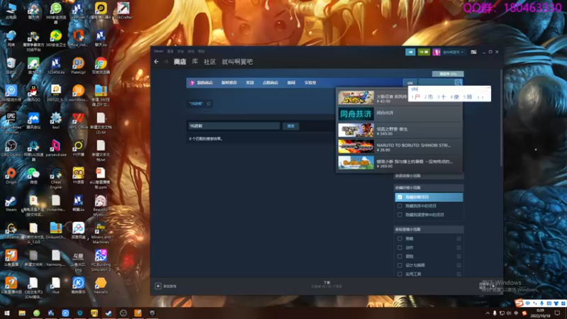Screen dimensions: 567x319
Task: Collapse the 依标签缩小范围 filter section
Action: (429, 229)
